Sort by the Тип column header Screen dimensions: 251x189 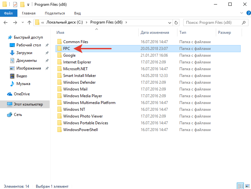coord(183,33)
